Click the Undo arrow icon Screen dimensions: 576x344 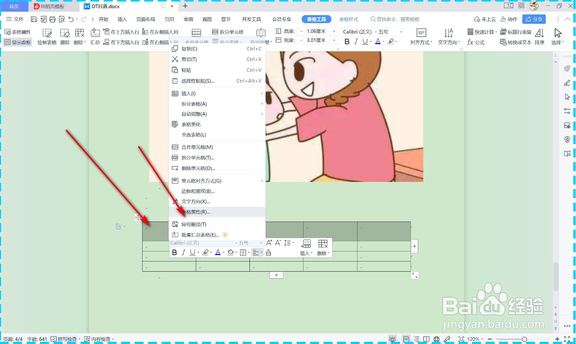(71, 19)
